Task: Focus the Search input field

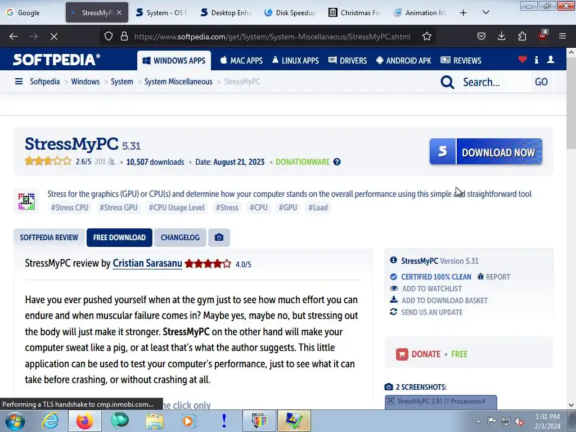Action: tap(494, 82)
